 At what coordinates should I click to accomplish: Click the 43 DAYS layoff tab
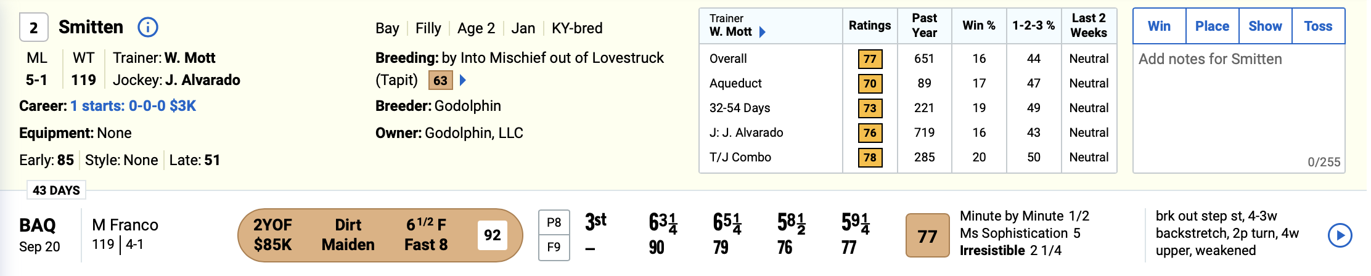click(56, 190)
